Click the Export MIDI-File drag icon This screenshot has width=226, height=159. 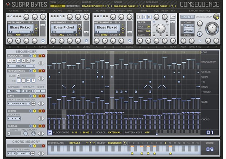pyautogui.click(x=216, y=16)
